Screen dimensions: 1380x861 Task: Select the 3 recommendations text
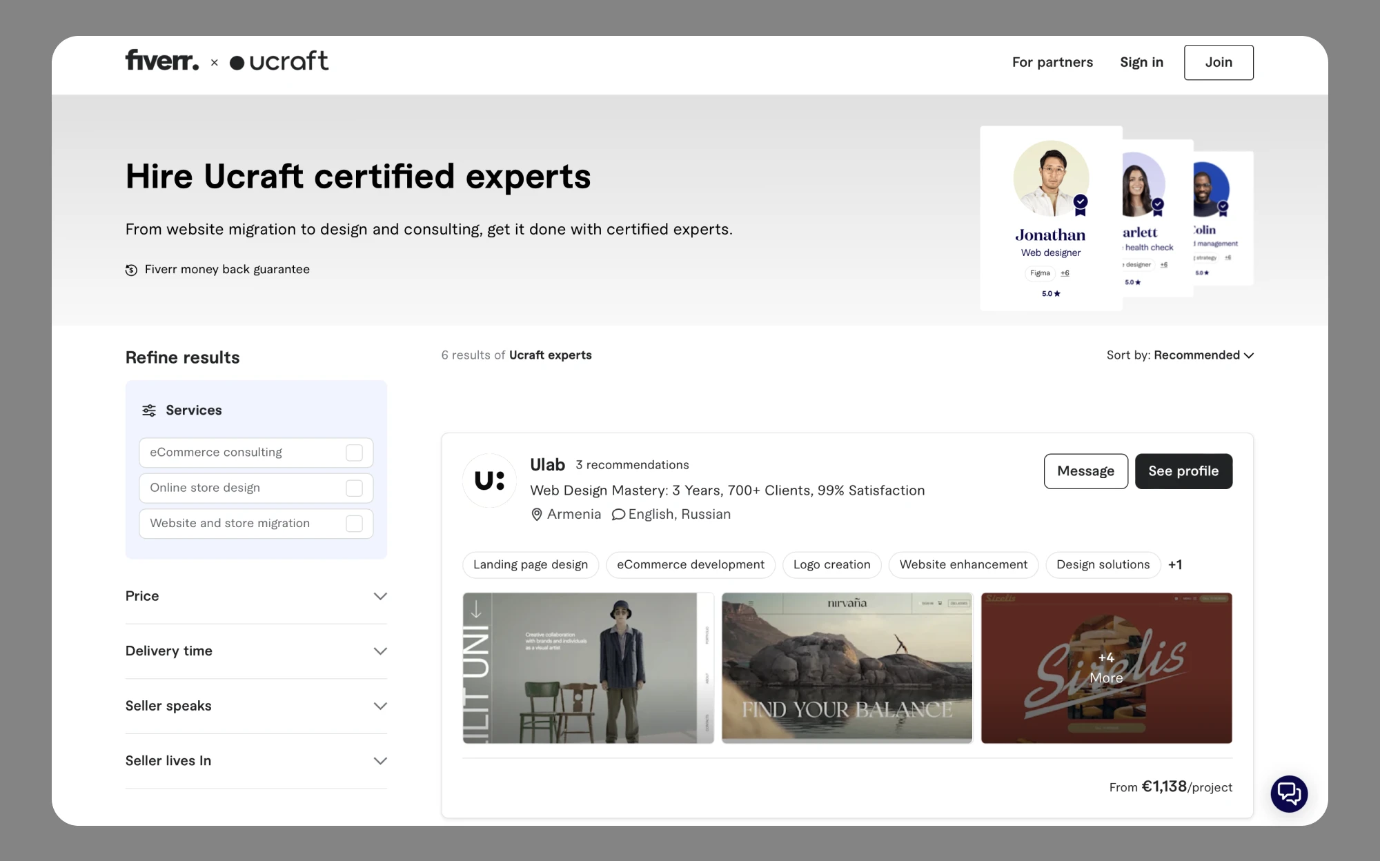[x=632, y=465]
